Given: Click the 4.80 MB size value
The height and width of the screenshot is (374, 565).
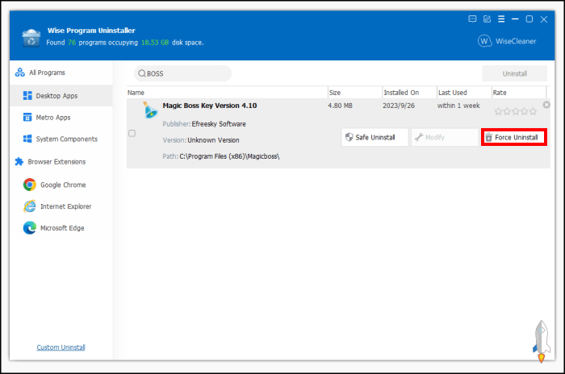Looking at the screenshot, I should coord(340,106).
